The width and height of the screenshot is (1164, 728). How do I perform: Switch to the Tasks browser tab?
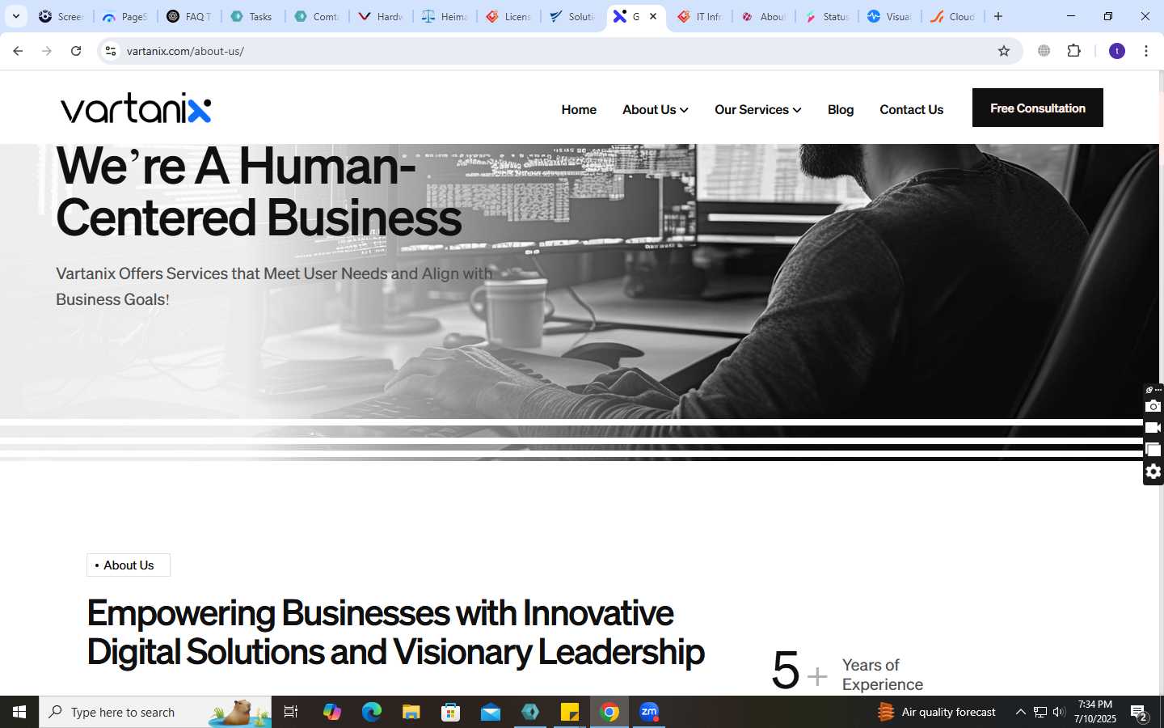pos(252,16)
